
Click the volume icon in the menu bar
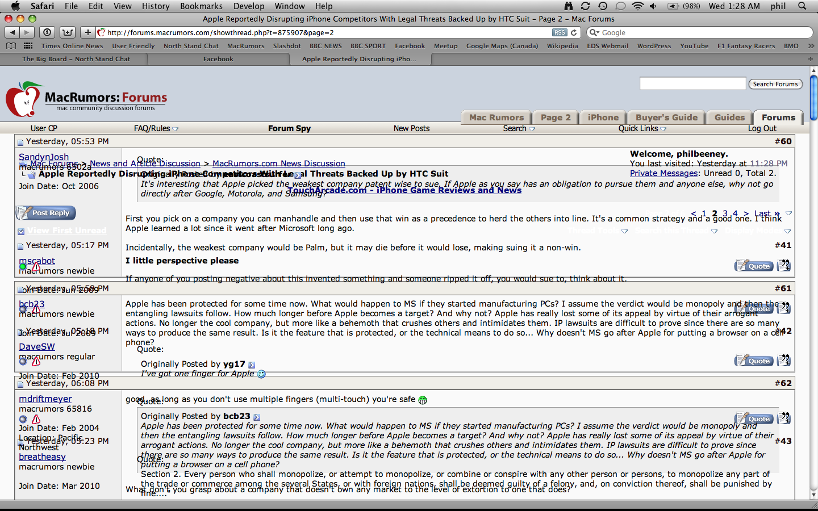click(653, 6)
